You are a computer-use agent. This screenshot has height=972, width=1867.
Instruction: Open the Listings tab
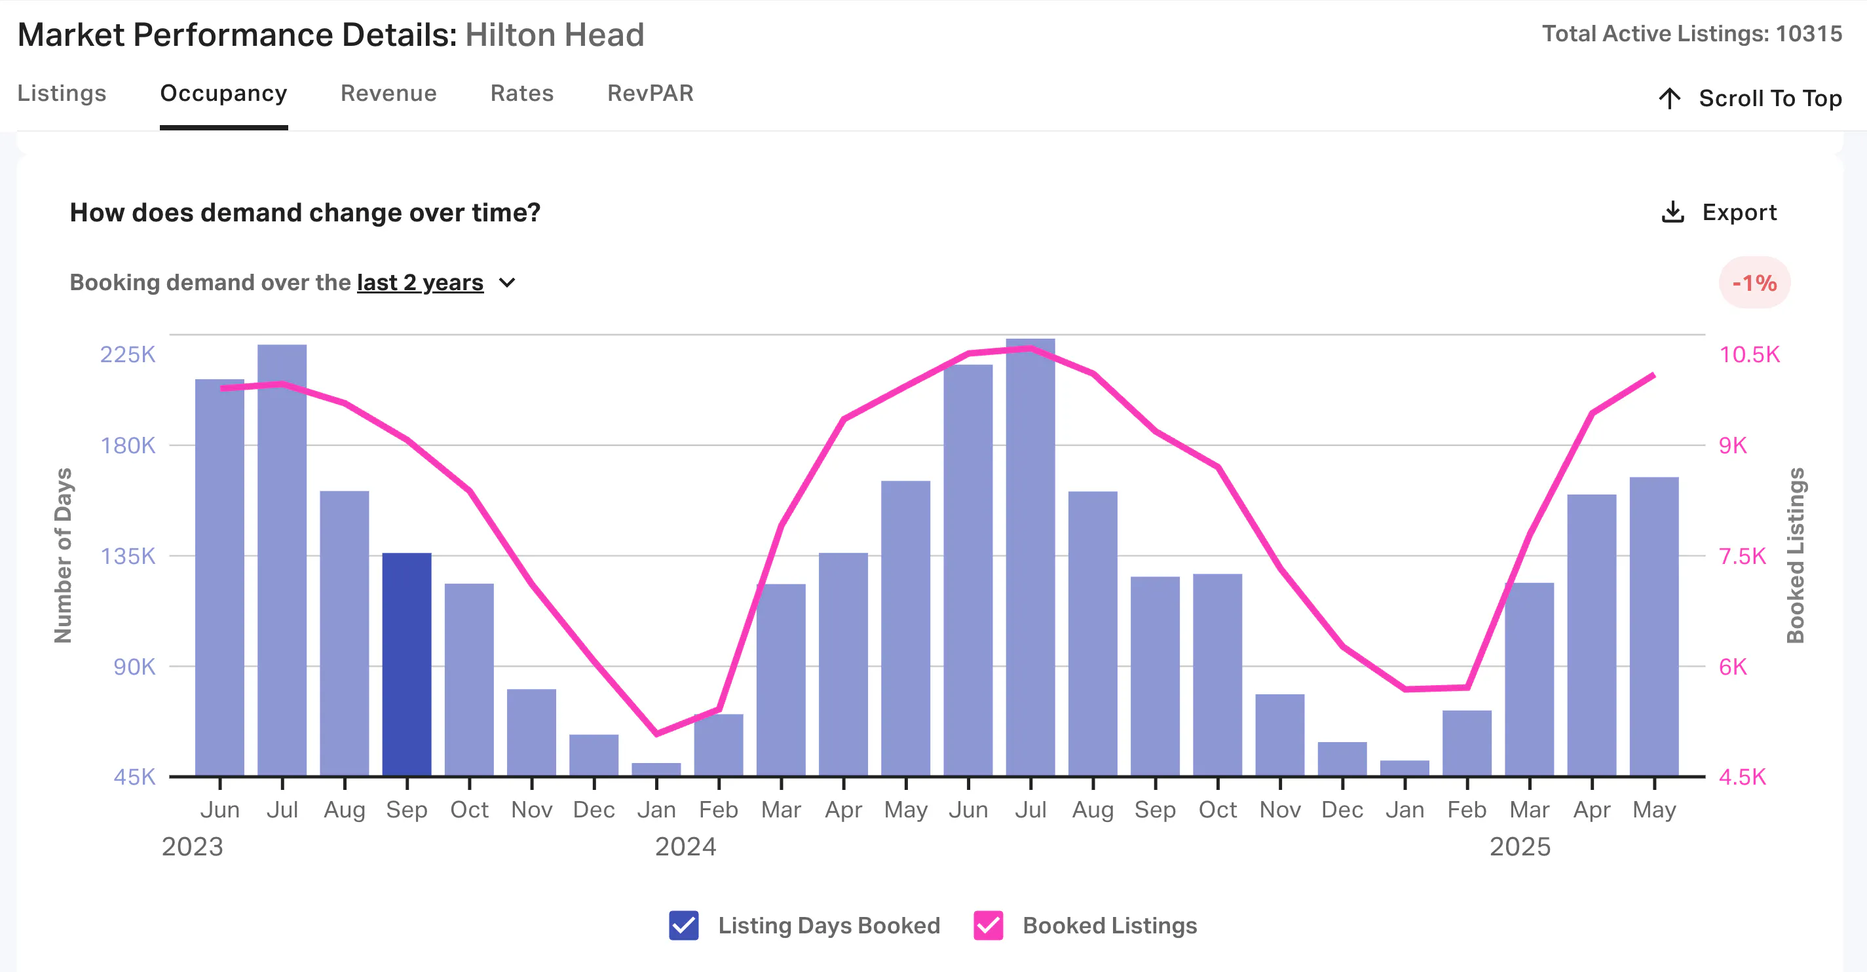click(x=62, y=93)
